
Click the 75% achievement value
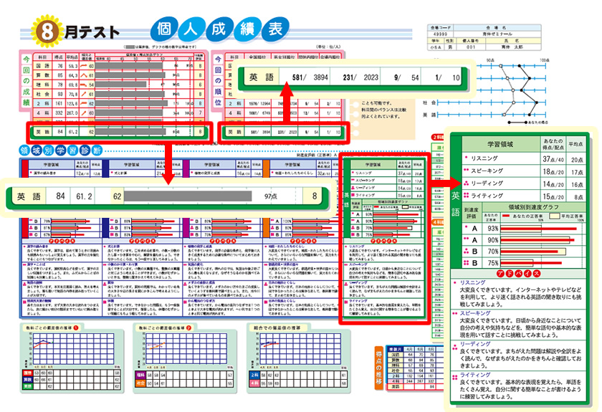pos(493,263)
